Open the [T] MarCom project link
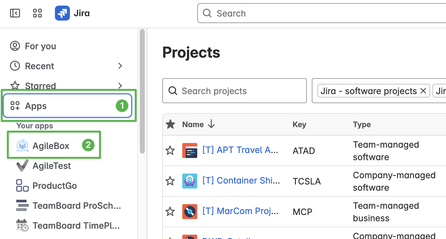 tap(240, 211)
